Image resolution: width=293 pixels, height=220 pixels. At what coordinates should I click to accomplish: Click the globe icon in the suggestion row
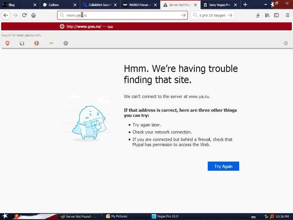[x=62, y=26]
